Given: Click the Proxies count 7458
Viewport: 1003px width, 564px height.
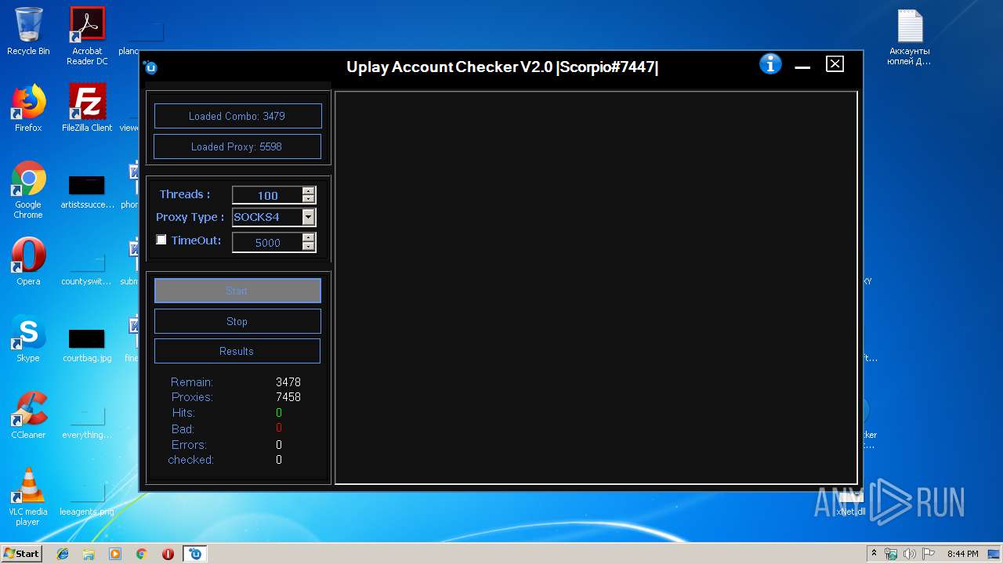Looking at the screenshot, I should coord(288,397).
